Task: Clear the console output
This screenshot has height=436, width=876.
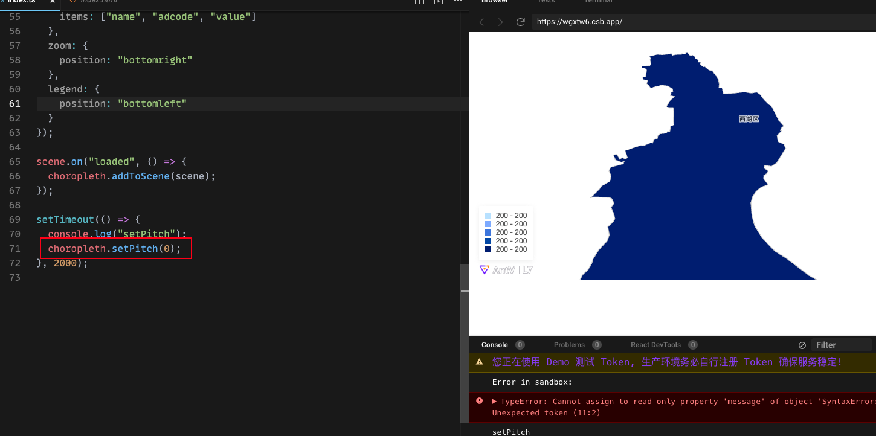Action: coord(802,345)
